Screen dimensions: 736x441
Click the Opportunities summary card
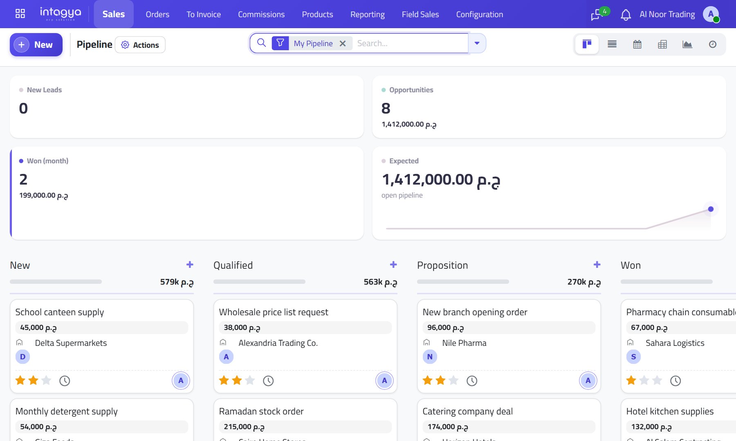[x=549, y=107]
